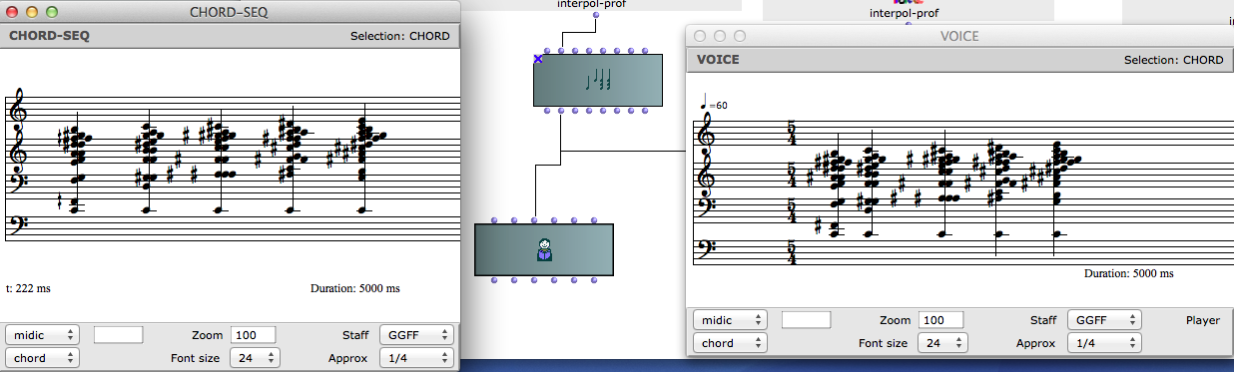Open Staff GGFF dropdown in CHORD-SEQ window

(416, 334)
